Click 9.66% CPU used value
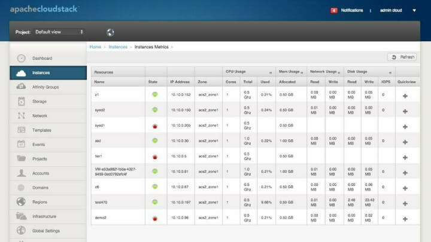 pyautogui.click(x=266, y=202)
